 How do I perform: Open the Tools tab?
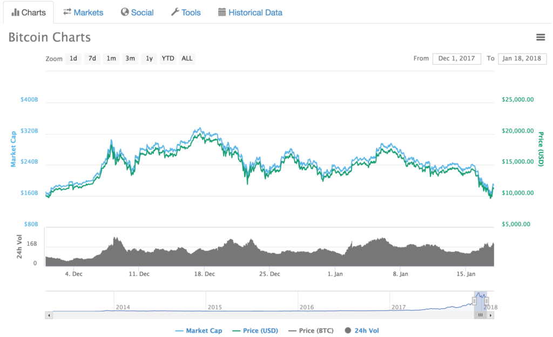[186, 12]
